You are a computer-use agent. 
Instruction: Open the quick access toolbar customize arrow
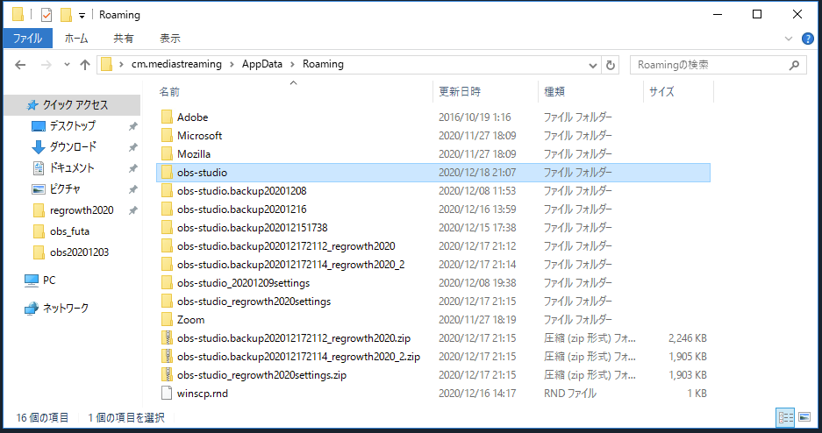(x=82, y=16)
